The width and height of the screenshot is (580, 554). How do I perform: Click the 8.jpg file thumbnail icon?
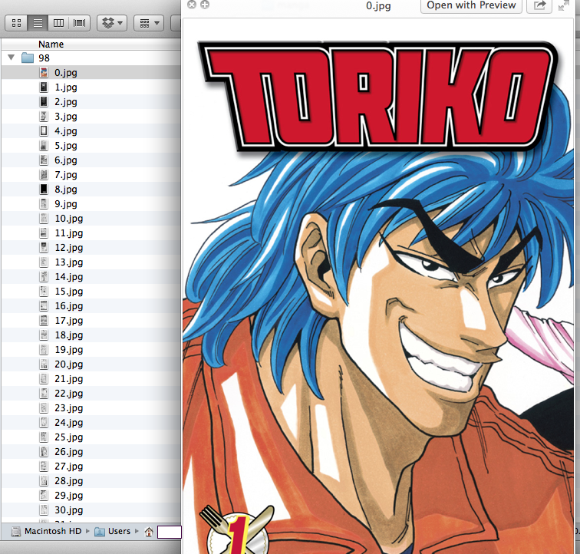pos(44,190)
